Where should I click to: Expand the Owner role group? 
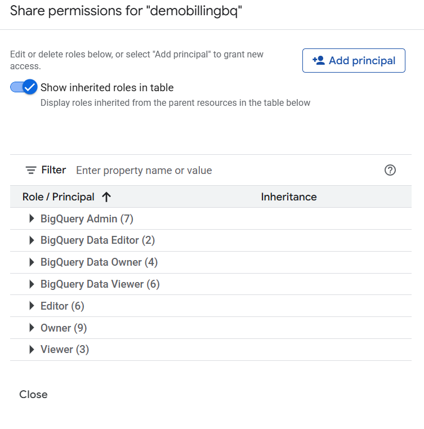pos(32,328)
